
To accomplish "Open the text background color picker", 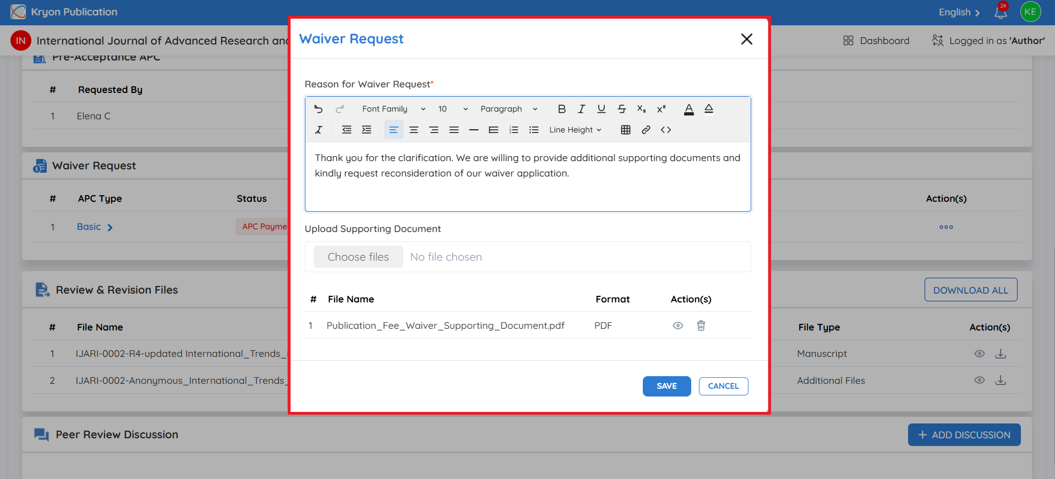I will [709, 109].
